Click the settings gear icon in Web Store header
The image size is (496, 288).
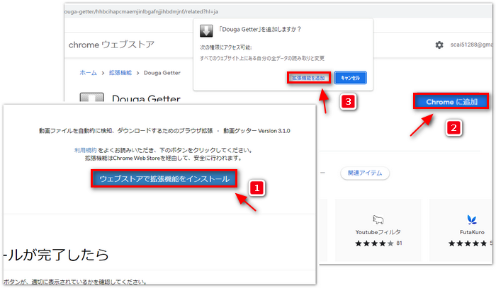click(x=439, y=45)
